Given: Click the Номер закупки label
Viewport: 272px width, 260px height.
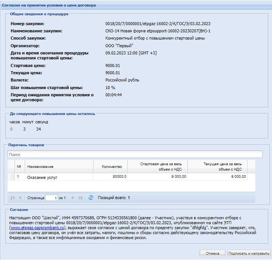Looking at the screenshot, I should point(27,24).
